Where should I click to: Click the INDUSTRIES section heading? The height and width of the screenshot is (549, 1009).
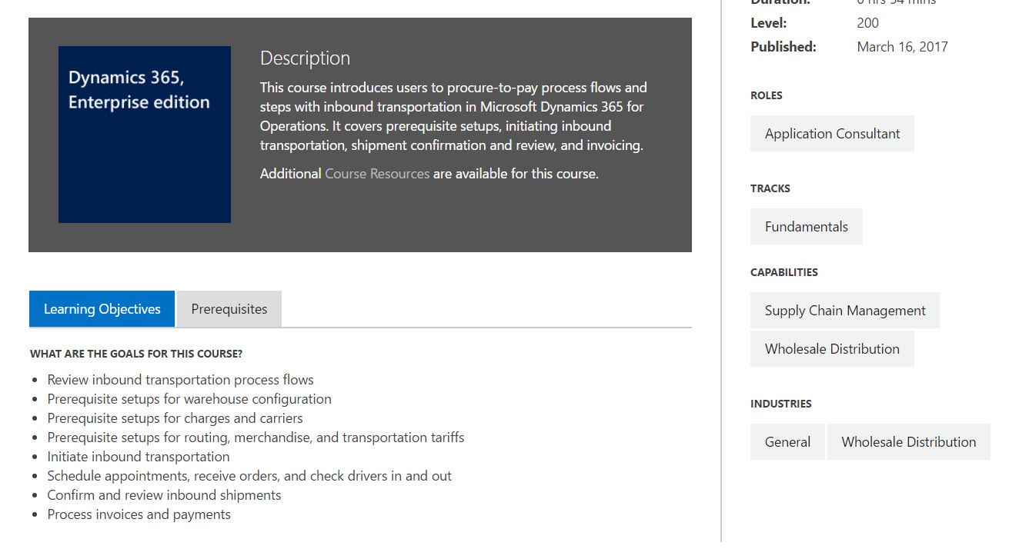[x=781, y=404]
